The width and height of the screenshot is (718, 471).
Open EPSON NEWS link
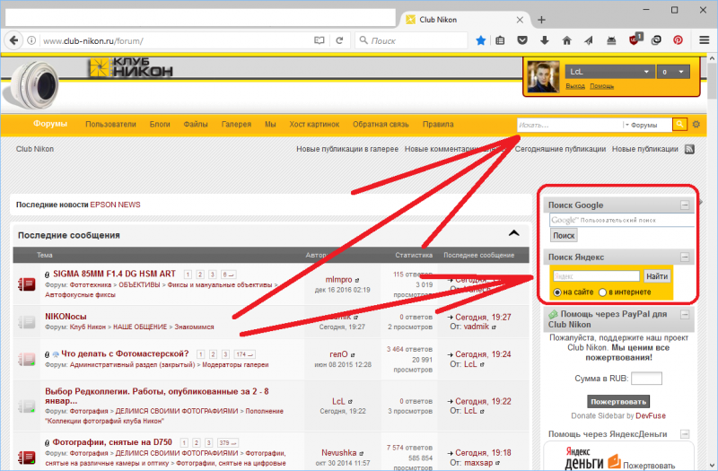click(x=116, y=205)
